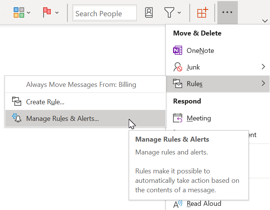Open the Follow Up flag dropdown arrow
This screenshot has width=270, height=210.
pyautogui.click(x=57, y=13)
